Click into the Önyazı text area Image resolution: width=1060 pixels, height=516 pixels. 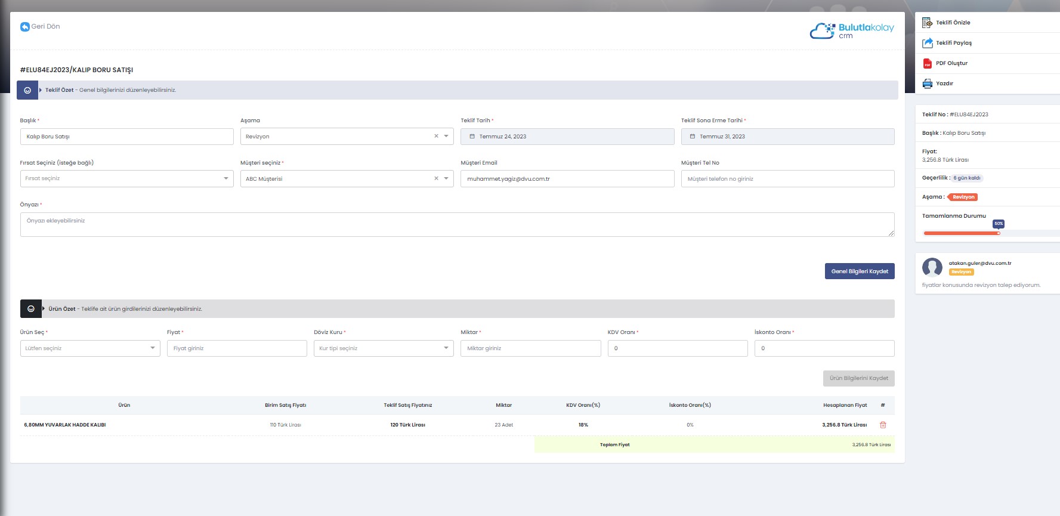click(457, 225)
